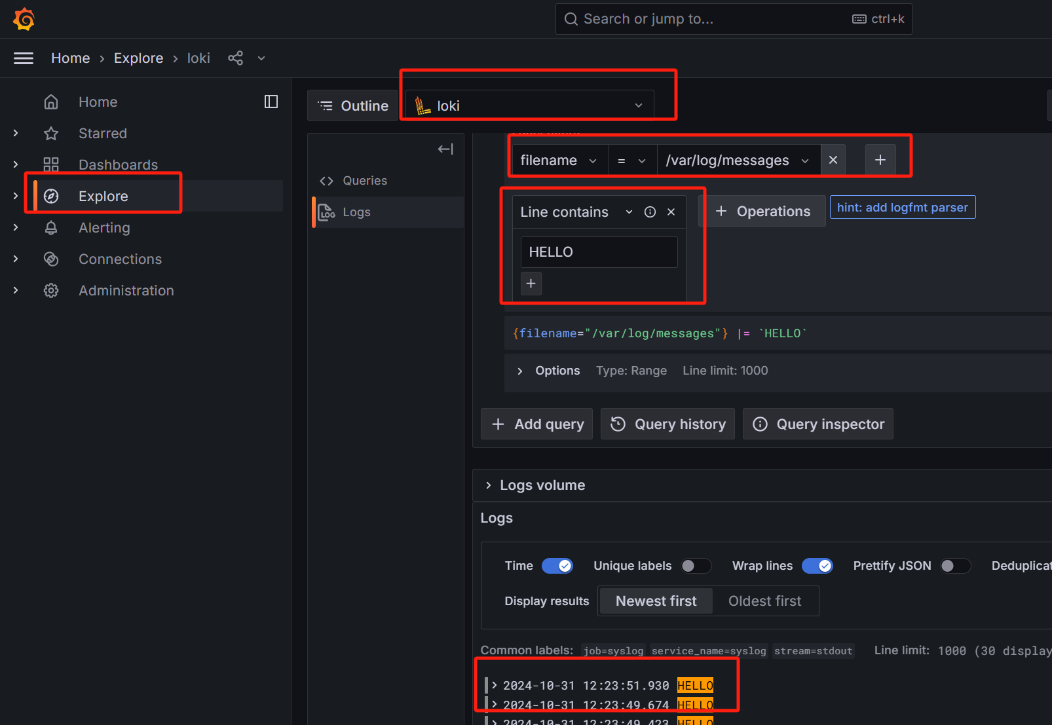Click the LogQL query text
The image size is (1052, 725).
pos(660,333)
